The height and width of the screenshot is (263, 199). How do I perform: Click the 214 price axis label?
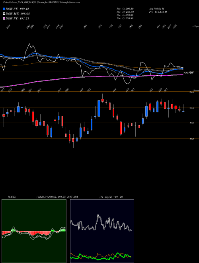(191, 92)
